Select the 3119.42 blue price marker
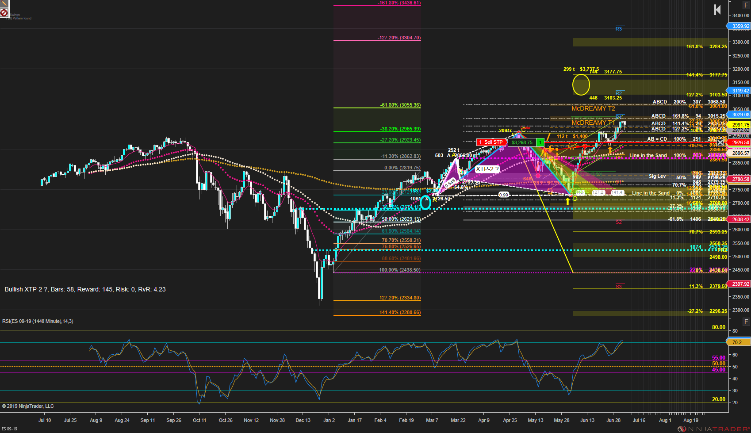 coord(739,91)
